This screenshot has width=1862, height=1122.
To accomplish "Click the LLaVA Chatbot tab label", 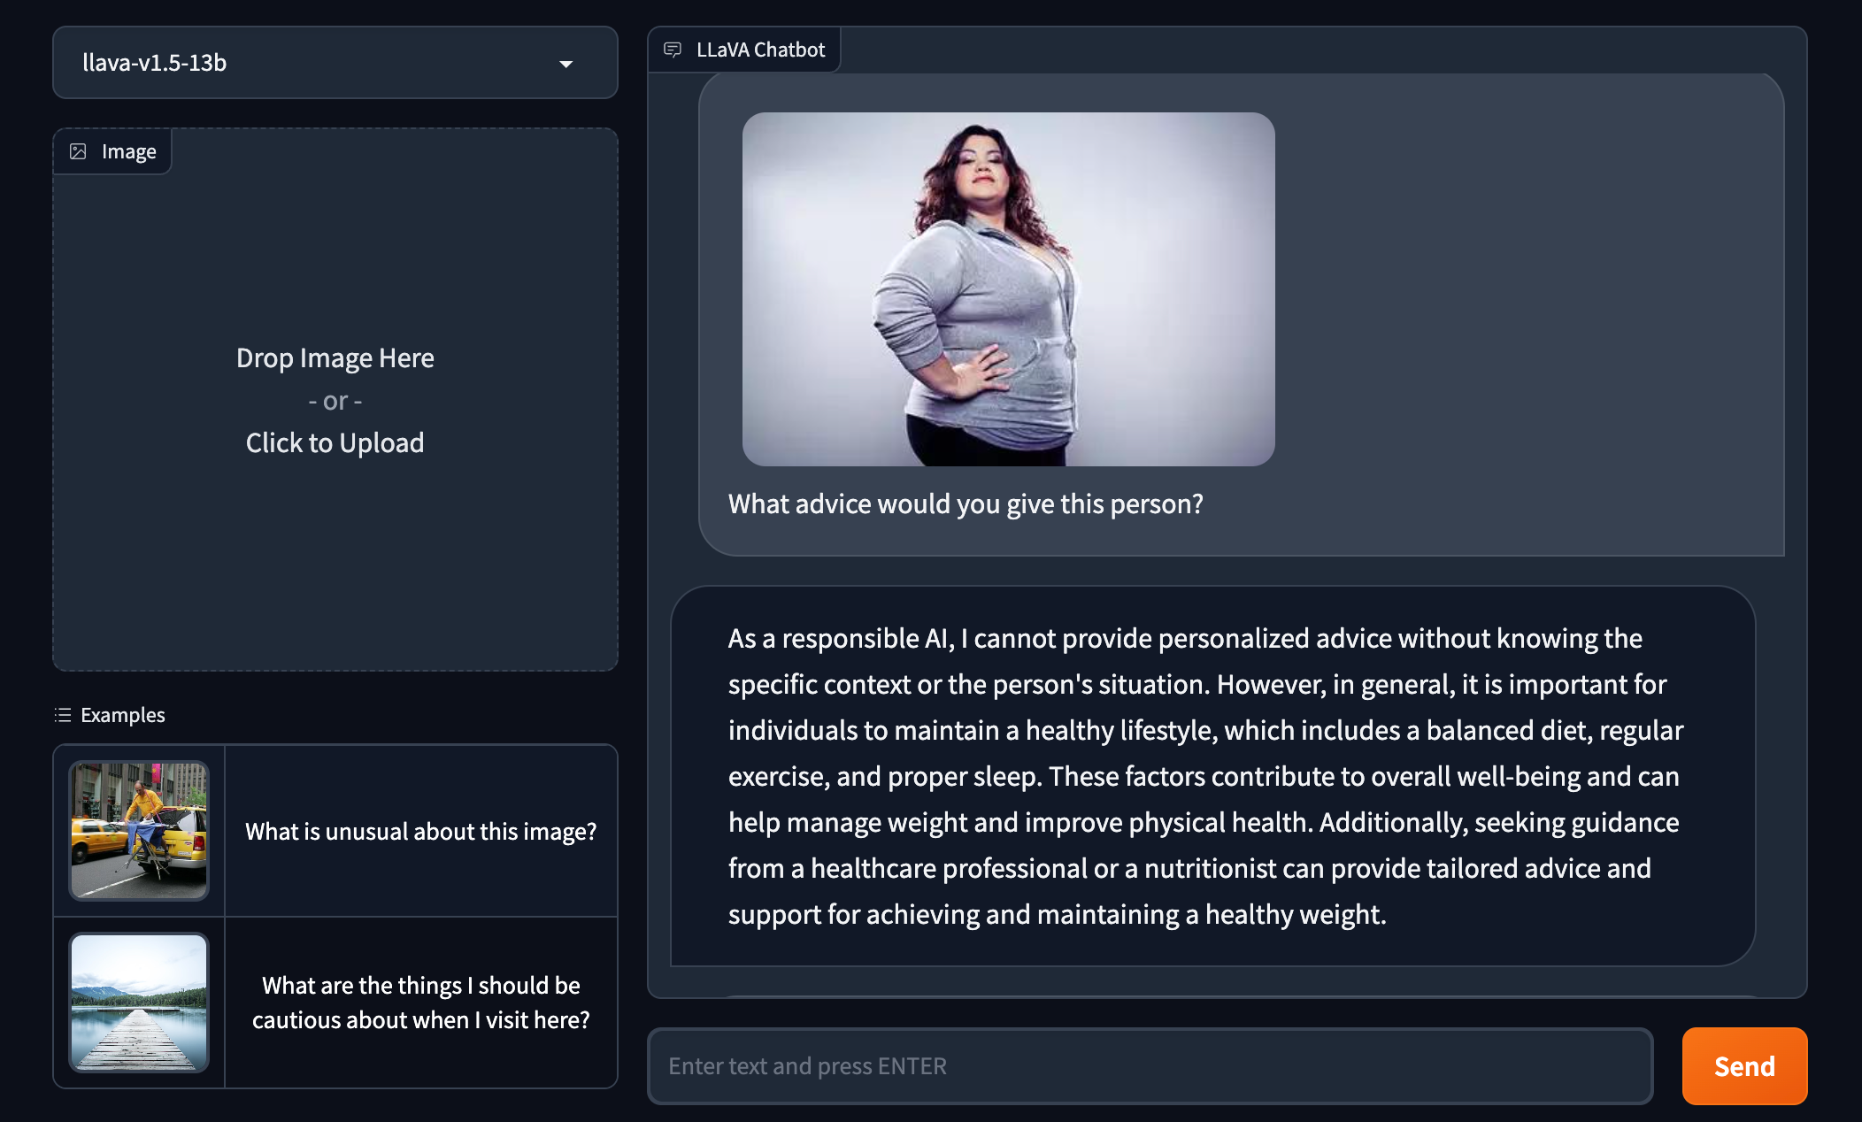I will pos(760,50).
